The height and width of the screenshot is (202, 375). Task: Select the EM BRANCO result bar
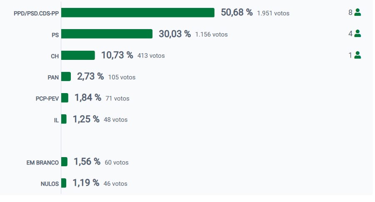pos(64,162)
